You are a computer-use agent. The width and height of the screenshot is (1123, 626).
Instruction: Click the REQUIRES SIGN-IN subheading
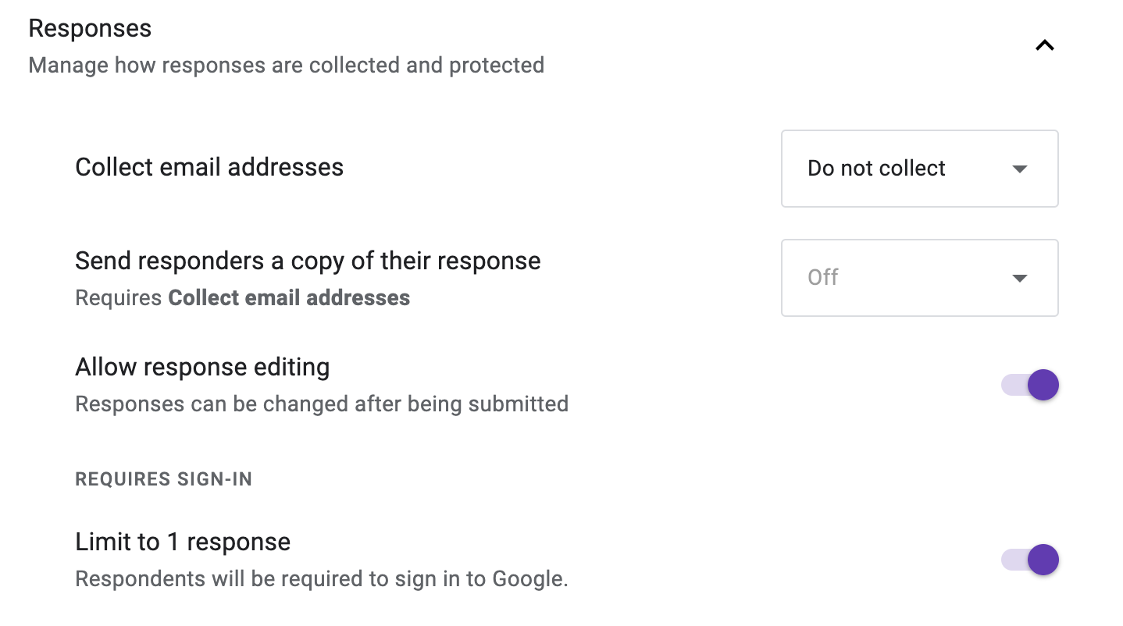pyautogui.click(x=164, y=479)
